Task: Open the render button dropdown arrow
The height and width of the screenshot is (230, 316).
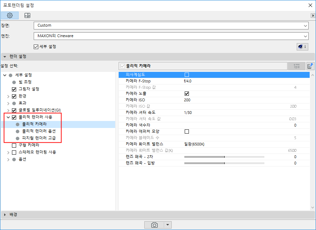Action: pyautogui.click(x=168, y=225)
